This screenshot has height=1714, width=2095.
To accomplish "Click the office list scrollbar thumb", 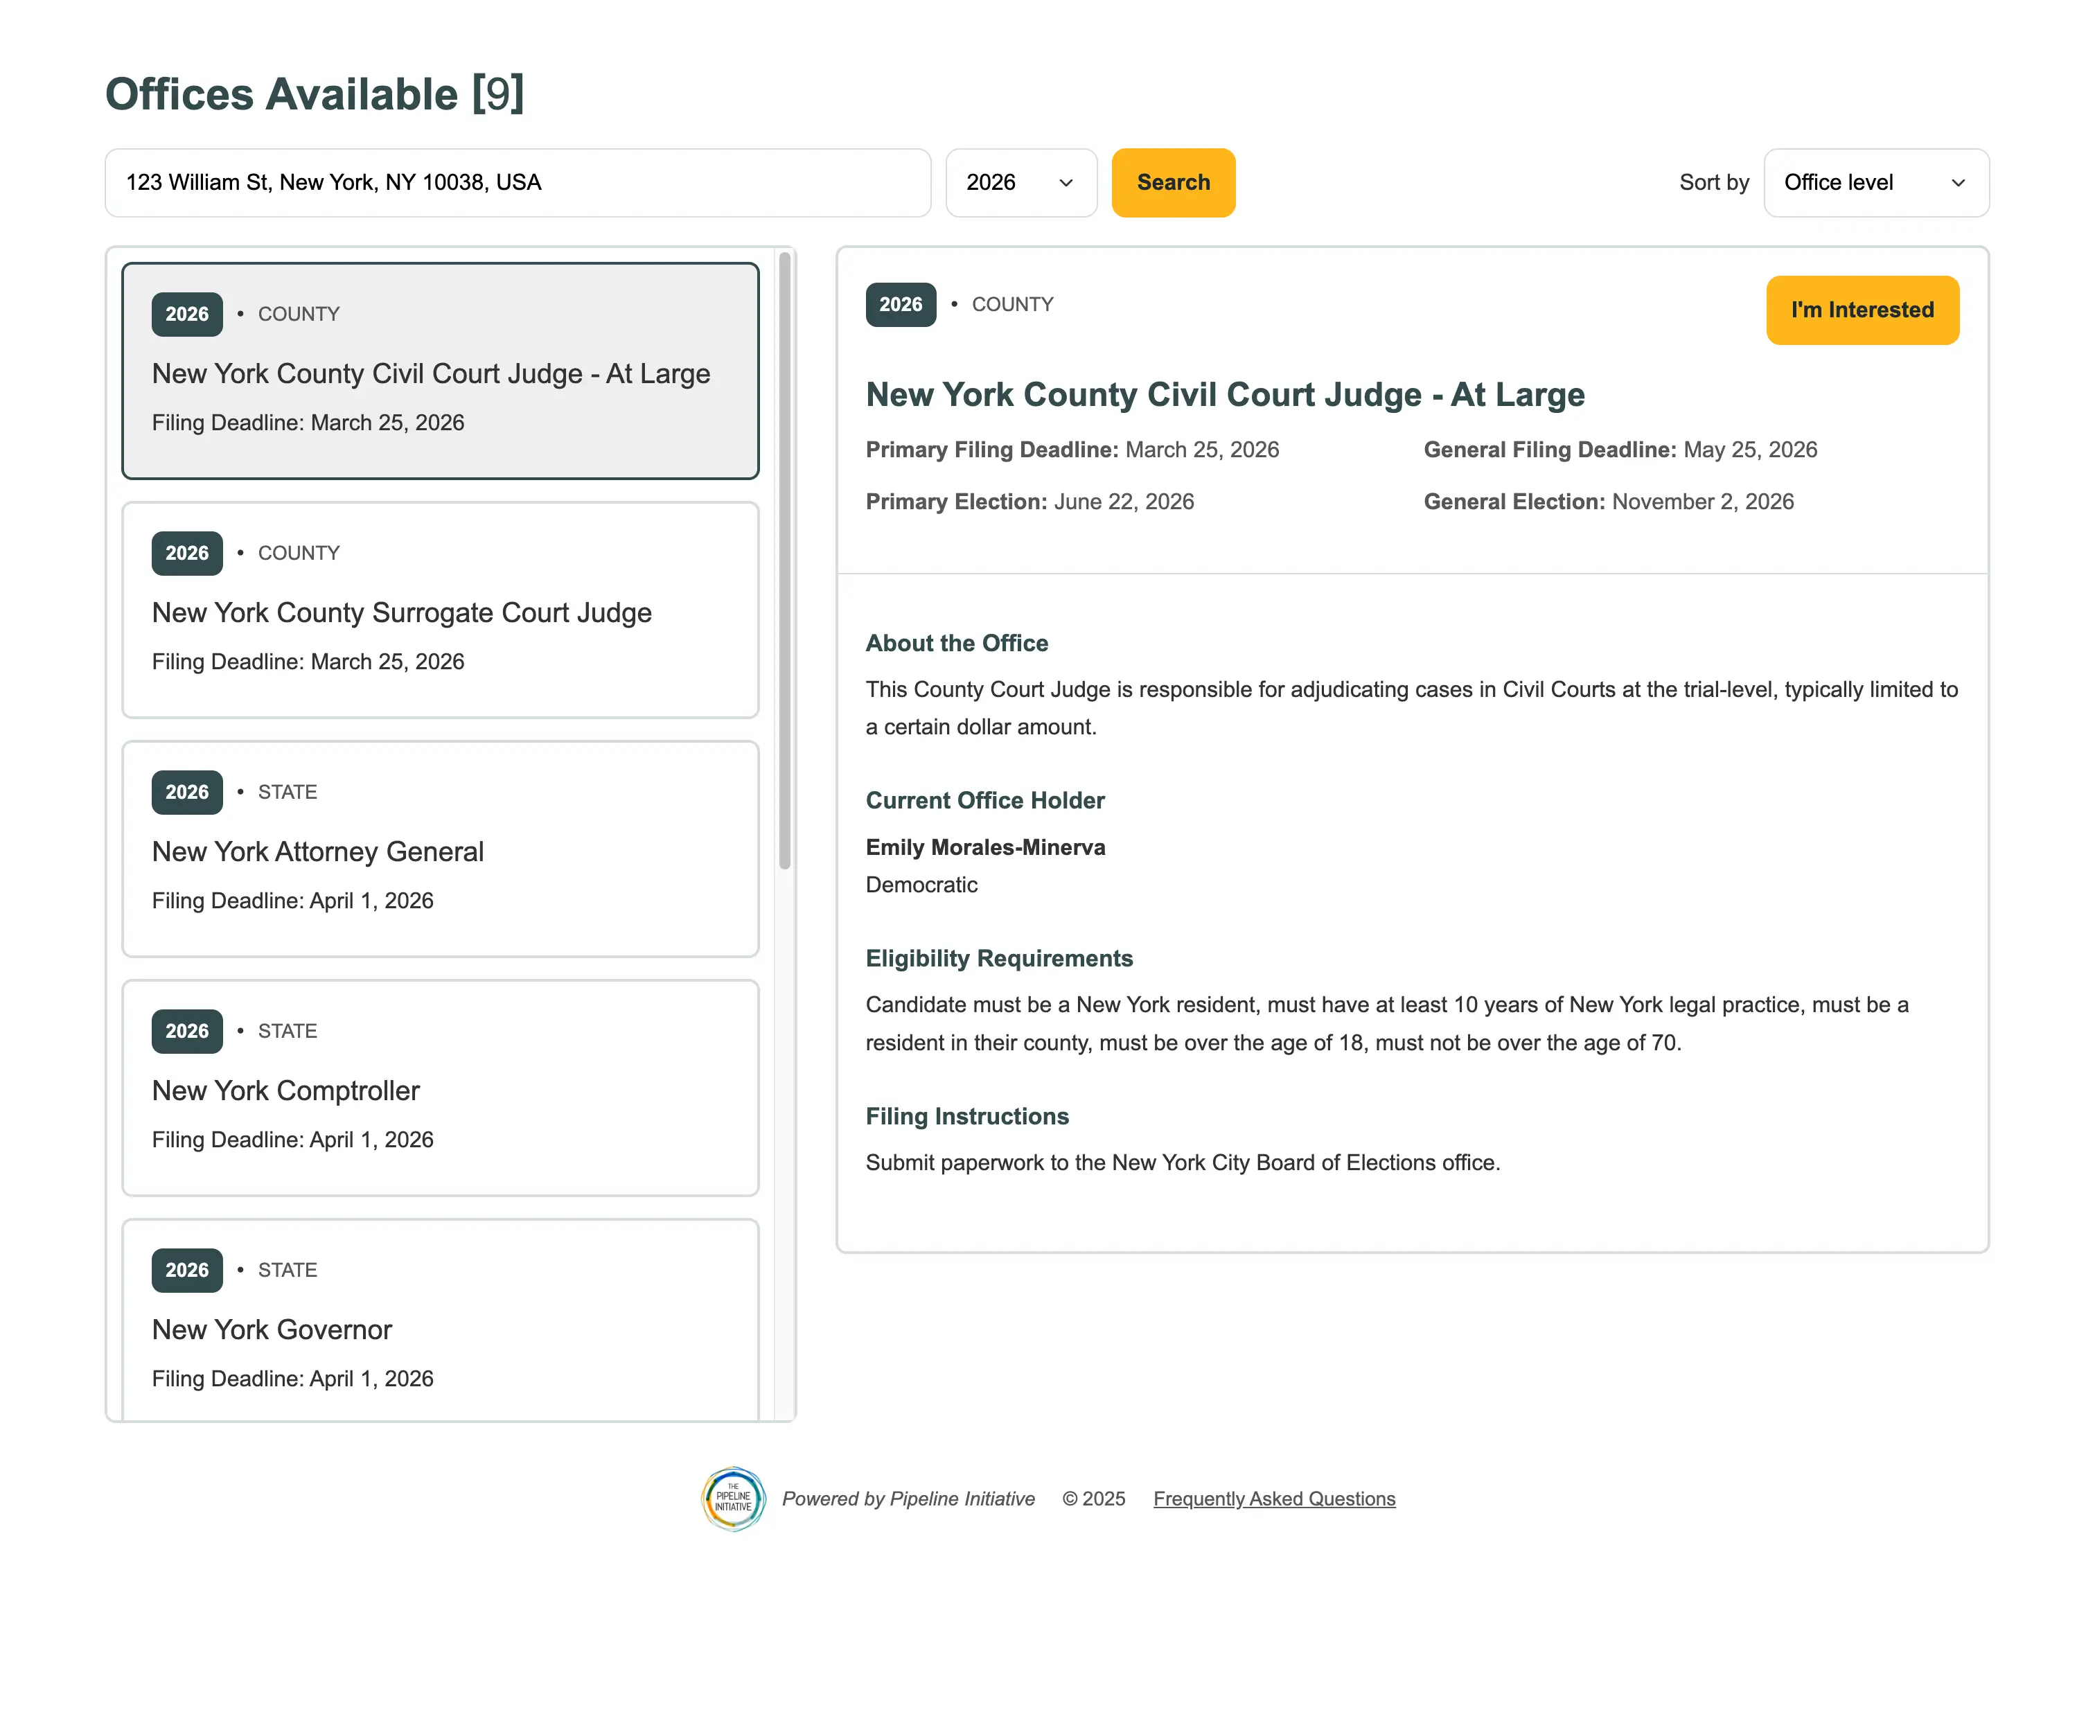I will [785, 560].
